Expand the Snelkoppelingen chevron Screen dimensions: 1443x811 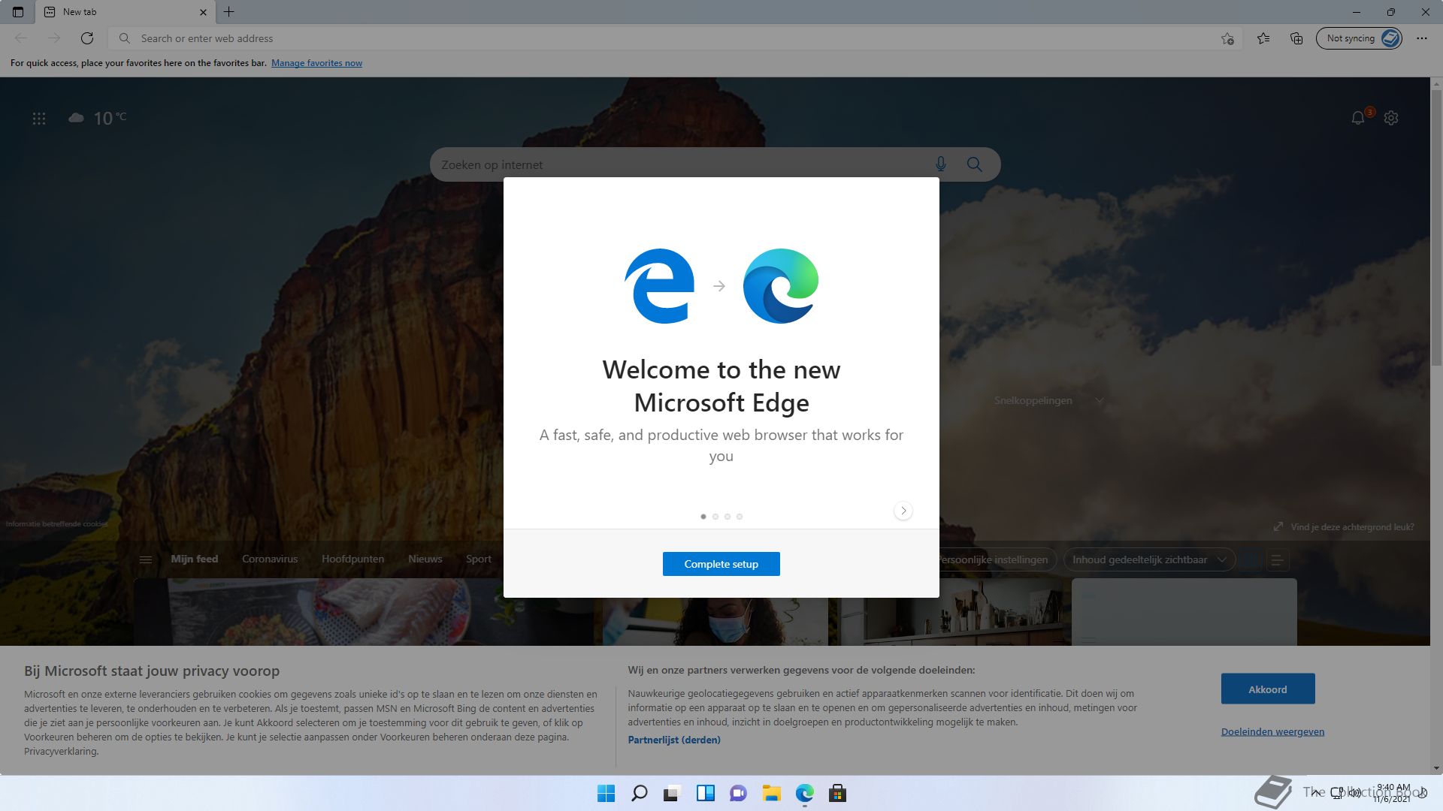(x=1100, y=400)
